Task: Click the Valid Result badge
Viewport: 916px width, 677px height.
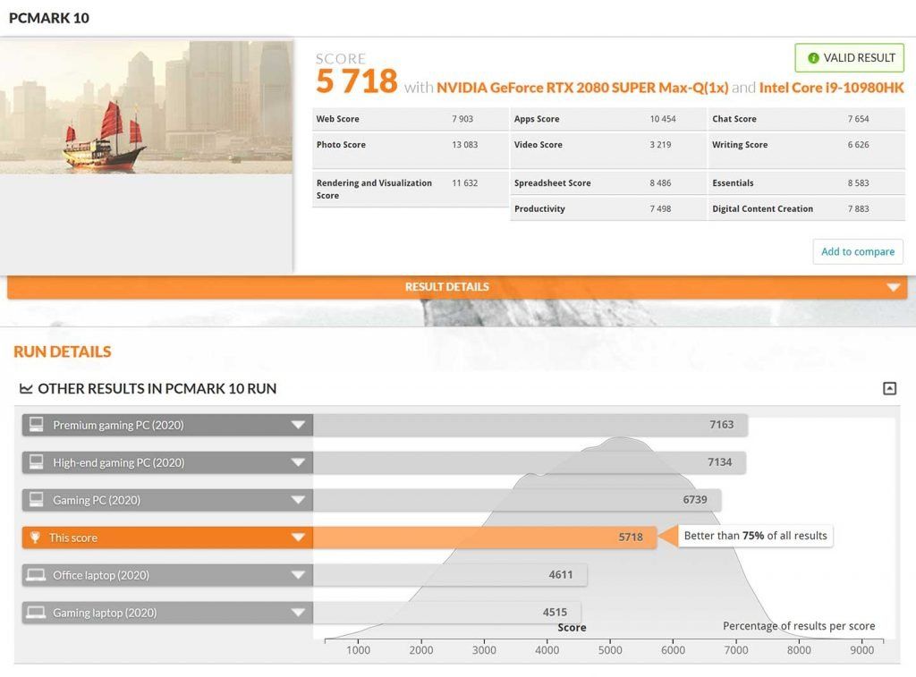Action: (x=850, y=58)
